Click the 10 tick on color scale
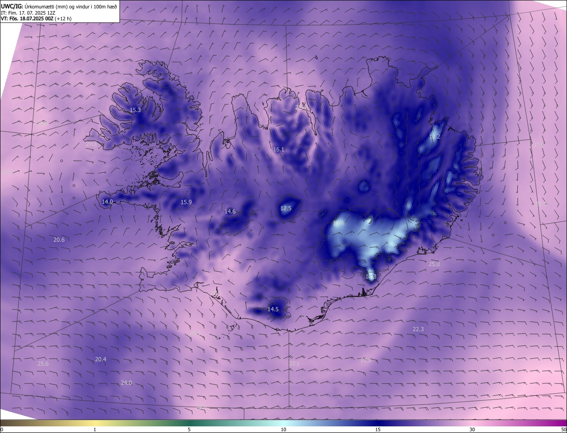567x433 pixels. point(283,429)
